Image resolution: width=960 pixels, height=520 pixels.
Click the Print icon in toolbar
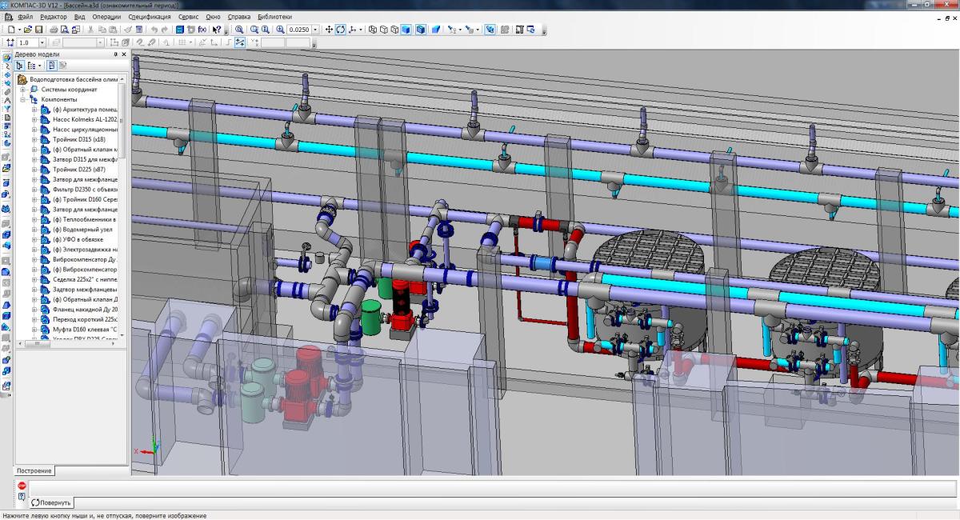(x=54, y=30)
